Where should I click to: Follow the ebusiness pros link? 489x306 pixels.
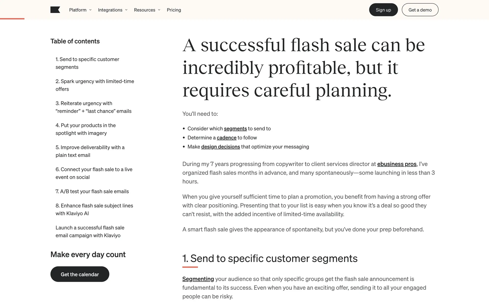[x=397, y=164]
